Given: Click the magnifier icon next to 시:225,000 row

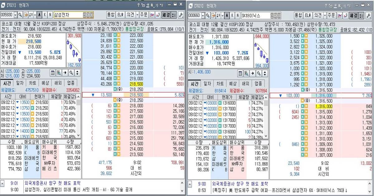Looking at the screenshot, I should 71,72.
